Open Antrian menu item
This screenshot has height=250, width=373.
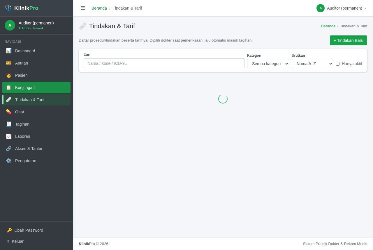[36, 63]
